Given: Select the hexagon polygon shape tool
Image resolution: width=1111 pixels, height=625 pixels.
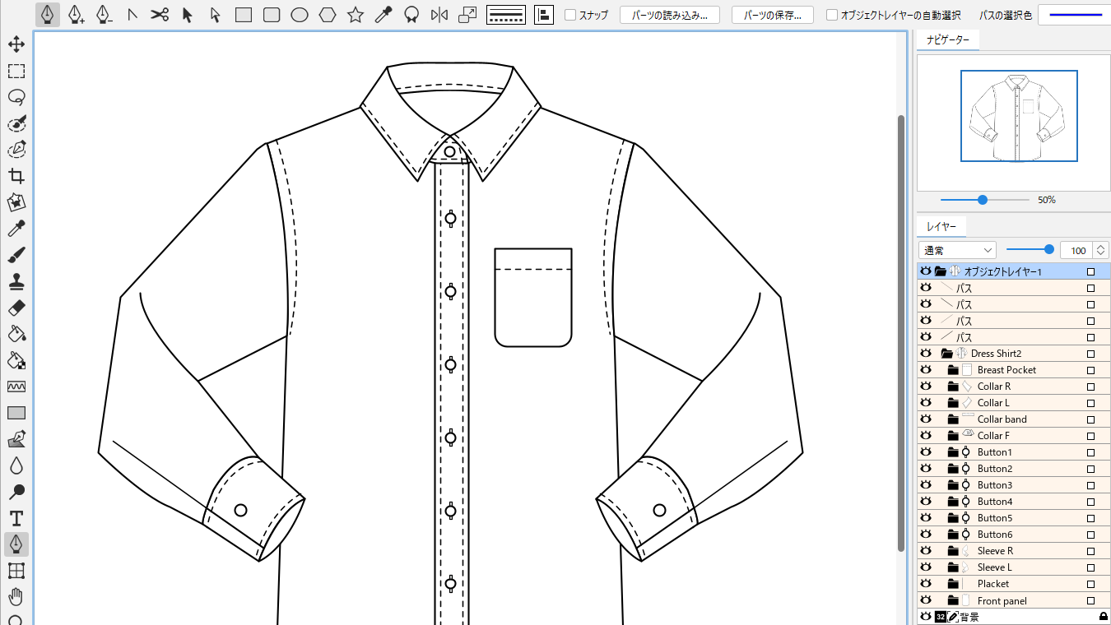Looking at the screenshot, I should coord(328,15).
